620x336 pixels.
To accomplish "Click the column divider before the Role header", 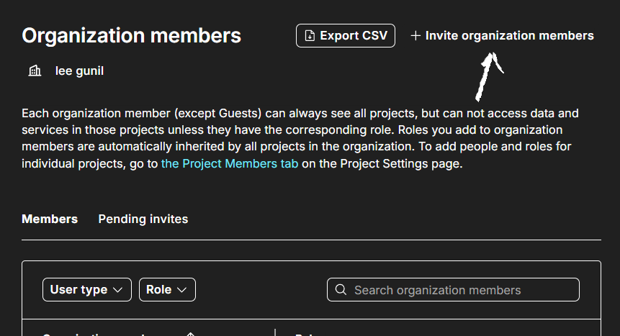I will pos(275,332).
